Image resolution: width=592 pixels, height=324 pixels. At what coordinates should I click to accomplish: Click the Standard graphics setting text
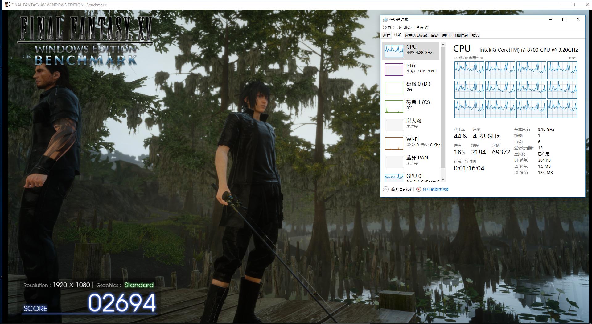tap(139, 285)
